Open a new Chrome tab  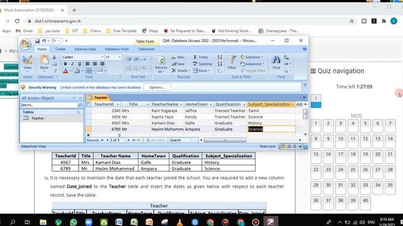click(x=74, y=10)
